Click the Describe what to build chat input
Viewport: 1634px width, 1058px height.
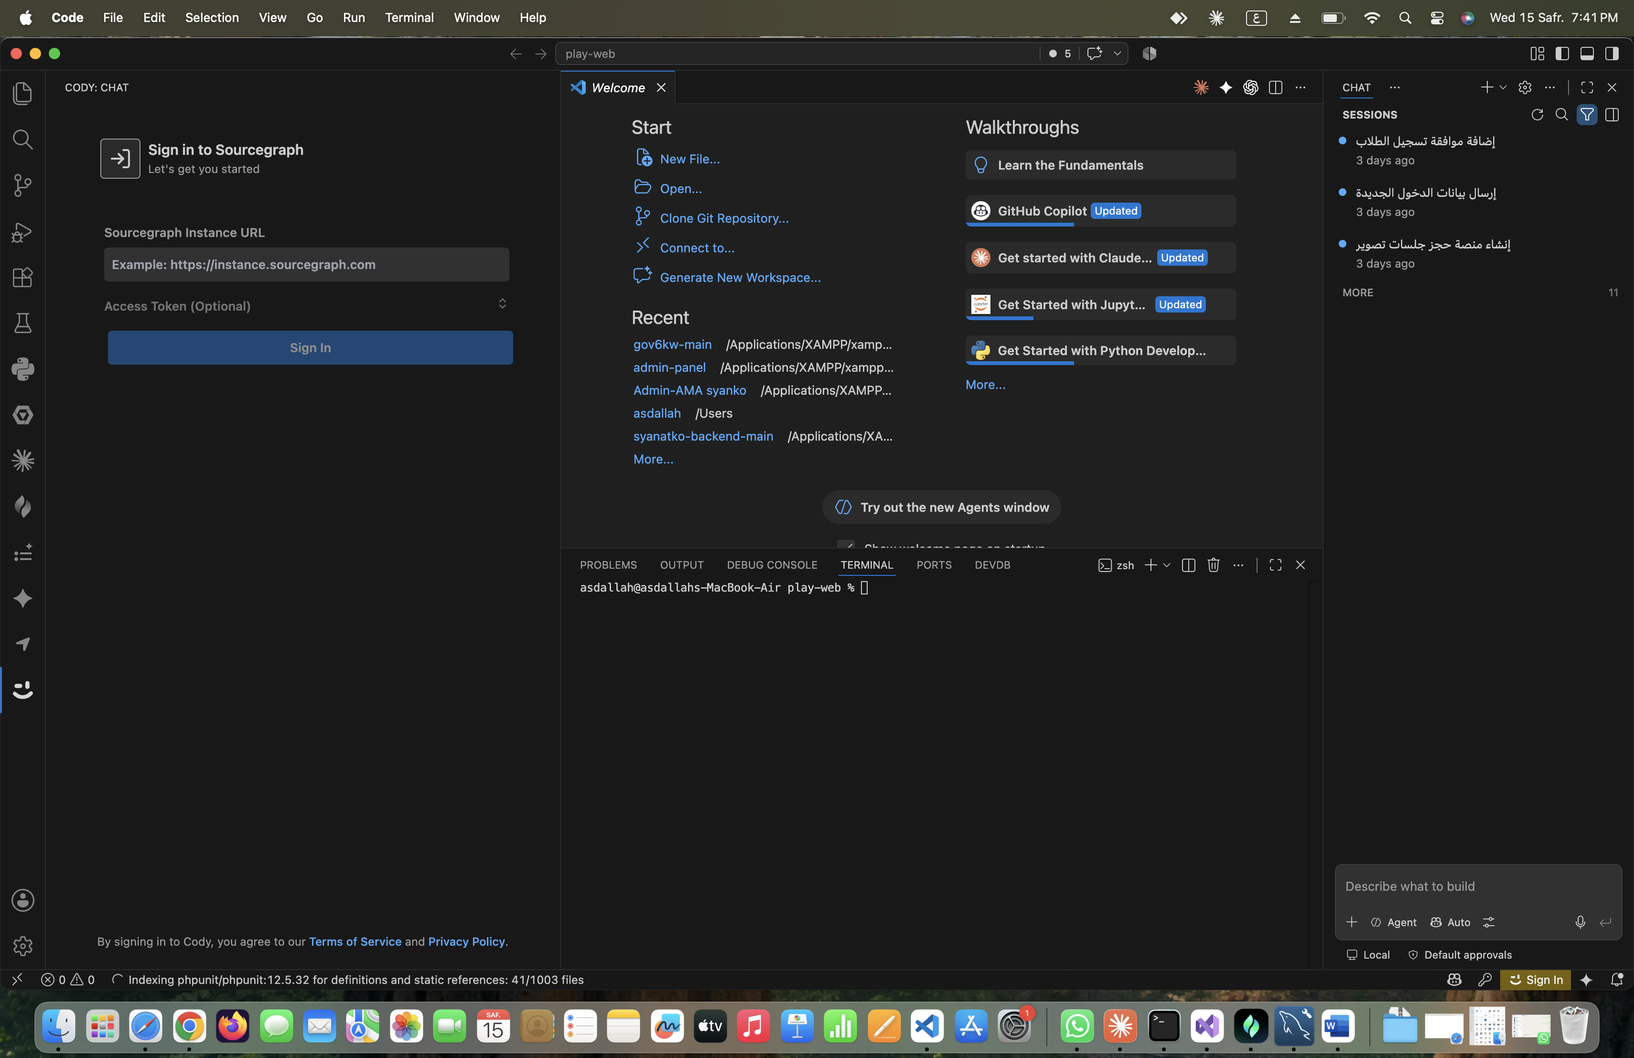tap(1477, 886)
